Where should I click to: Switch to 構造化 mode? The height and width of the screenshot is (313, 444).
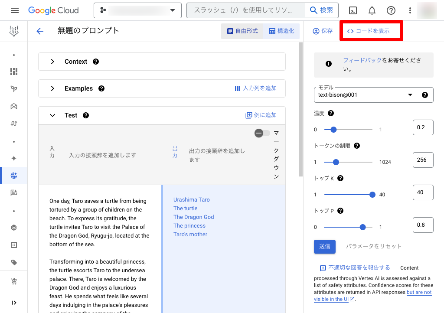point(281,31)
